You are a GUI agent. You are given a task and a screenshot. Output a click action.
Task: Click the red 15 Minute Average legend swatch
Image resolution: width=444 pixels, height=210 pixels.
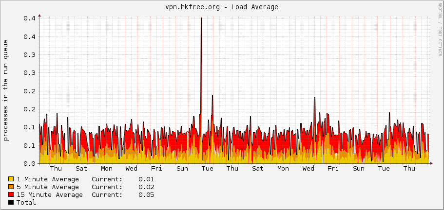(11, 195)
